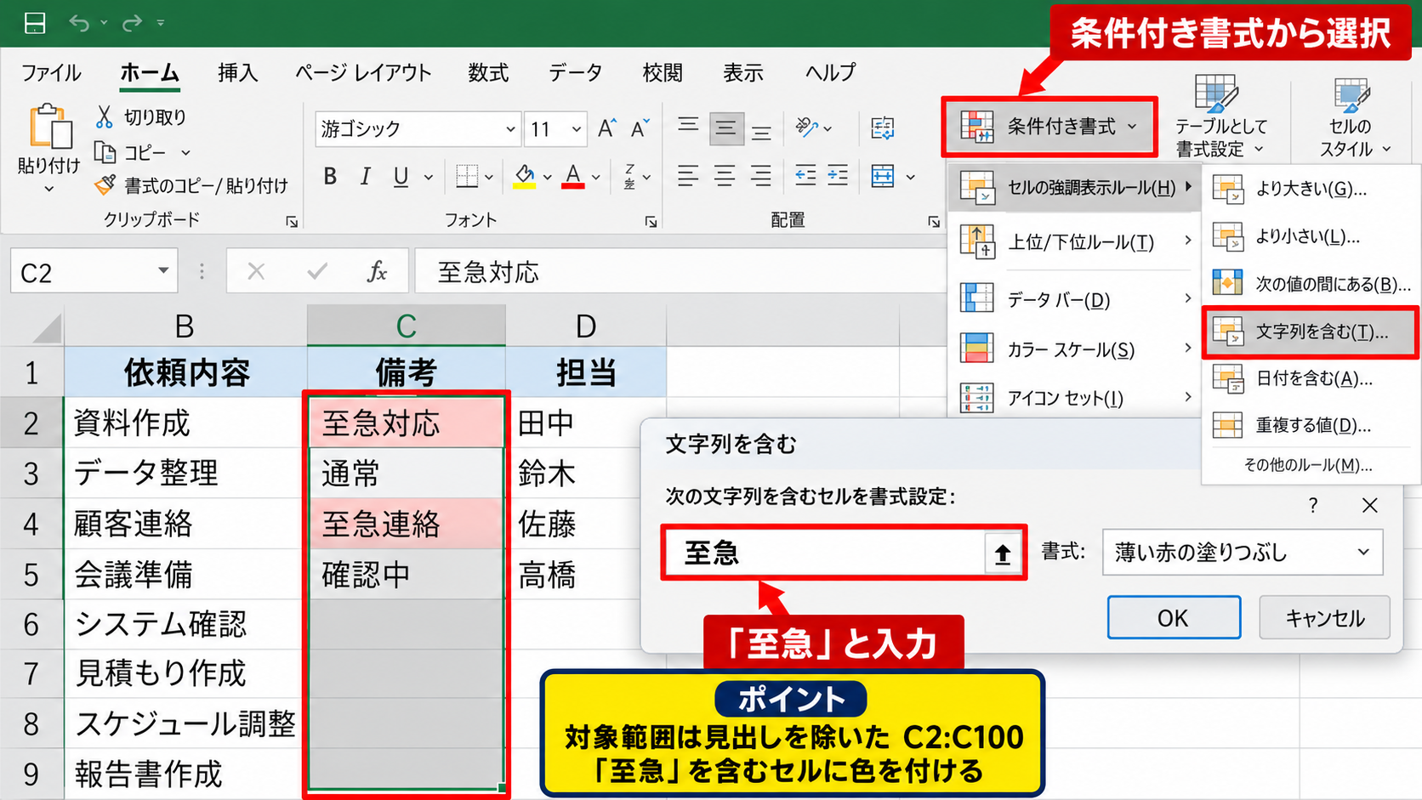1422x800 pixels.
Task: Click the fx insert function icon
Action: pyautogui.click(x=376, y=272)
